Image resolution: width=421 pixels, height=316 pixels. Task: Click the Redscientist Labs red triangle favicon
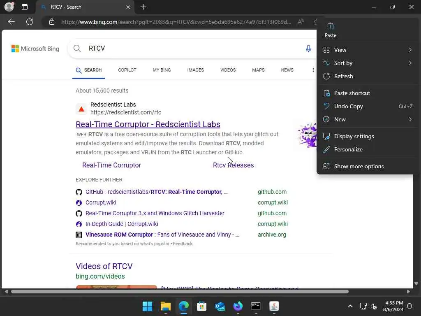pos(81,109)
